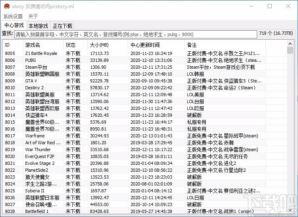Click update time 2020-08-01 02:01:09

(151, 184)
